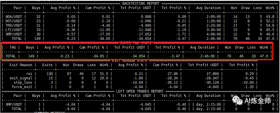
Task: Click the LEFT OPEN TRADES REPORT title
Action: 140,91
